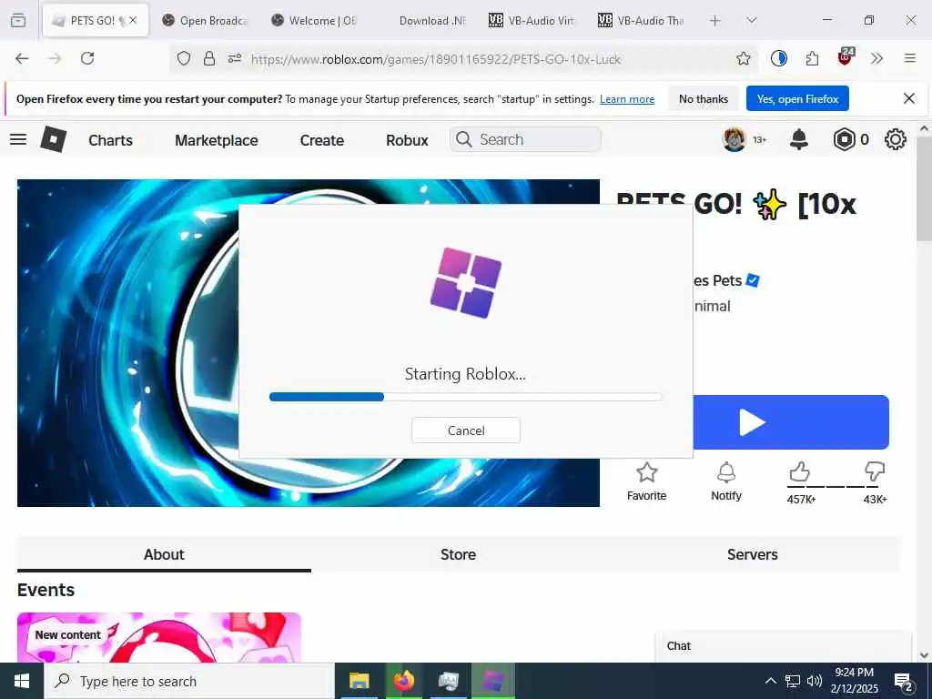932x699 pixels.
Task: Focus the Roblox Search field
Action: point(525,139)
